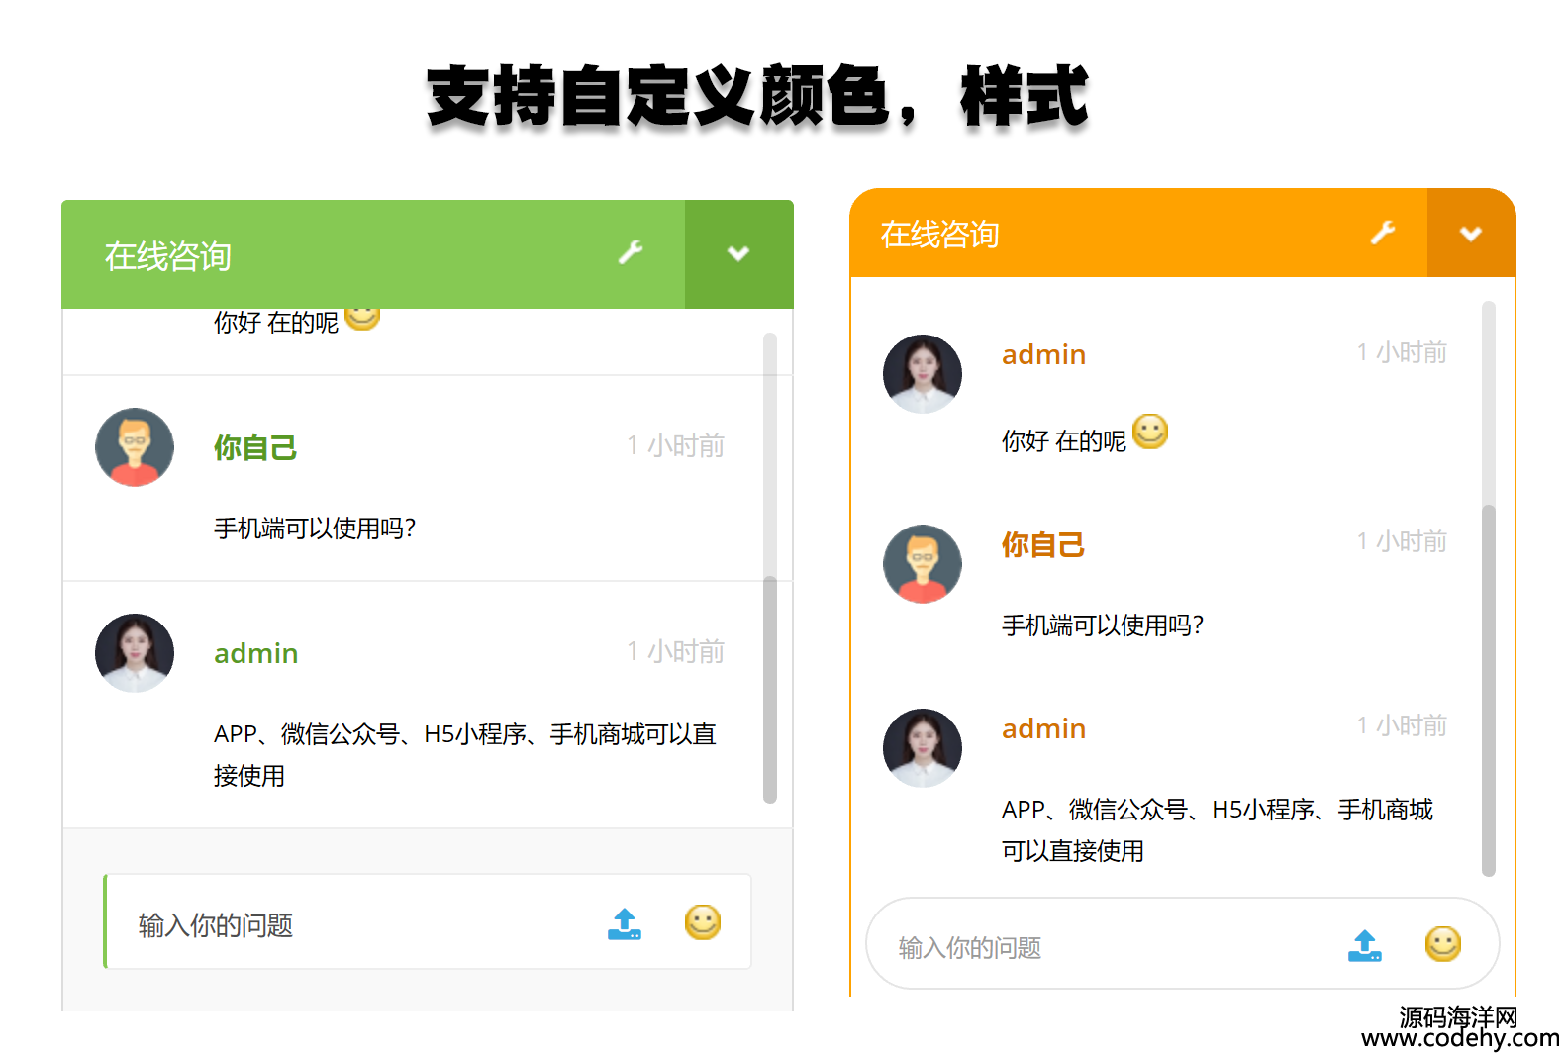1564x1058 pixels.
Task: Click message 手机端可以使用吗? in orange chat
Action: pos(1103,625)
